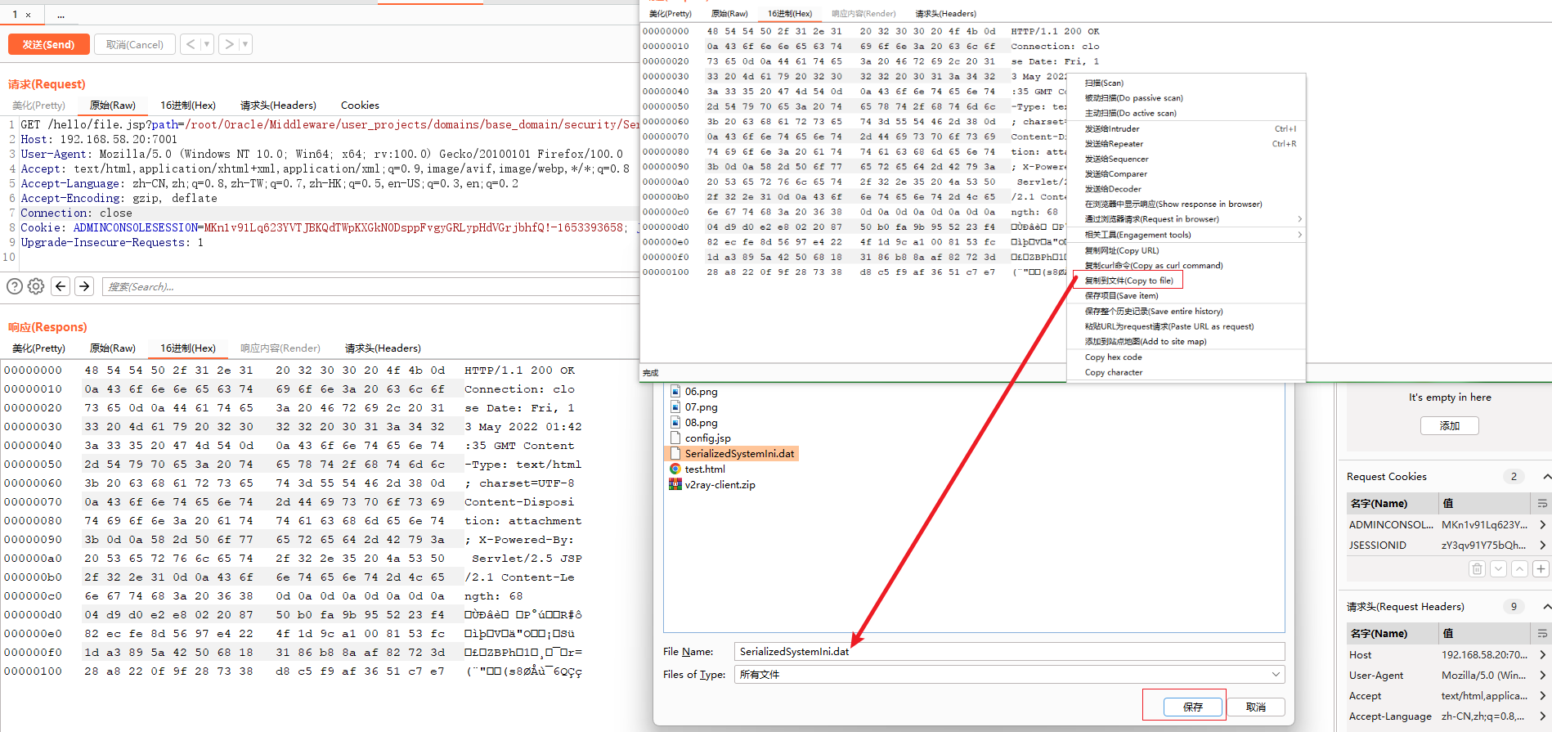
Task: Click the orange Send button
Action: click(x=48, y=44)
